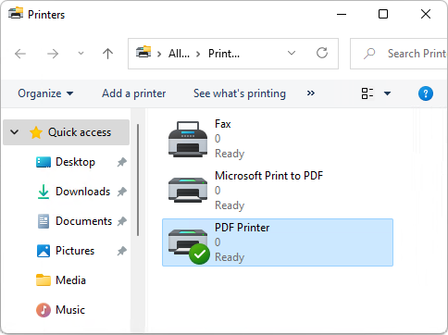Show more toolbar commands chevron
The height and width of the screenshot is (335, 448).
tap(311, 93)
